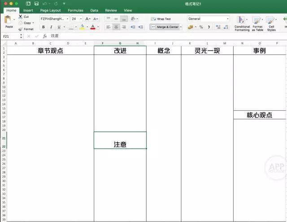Open the Page Layout tab
The height and width of the screenshot is (222, 287).
(x=50, y=10)
